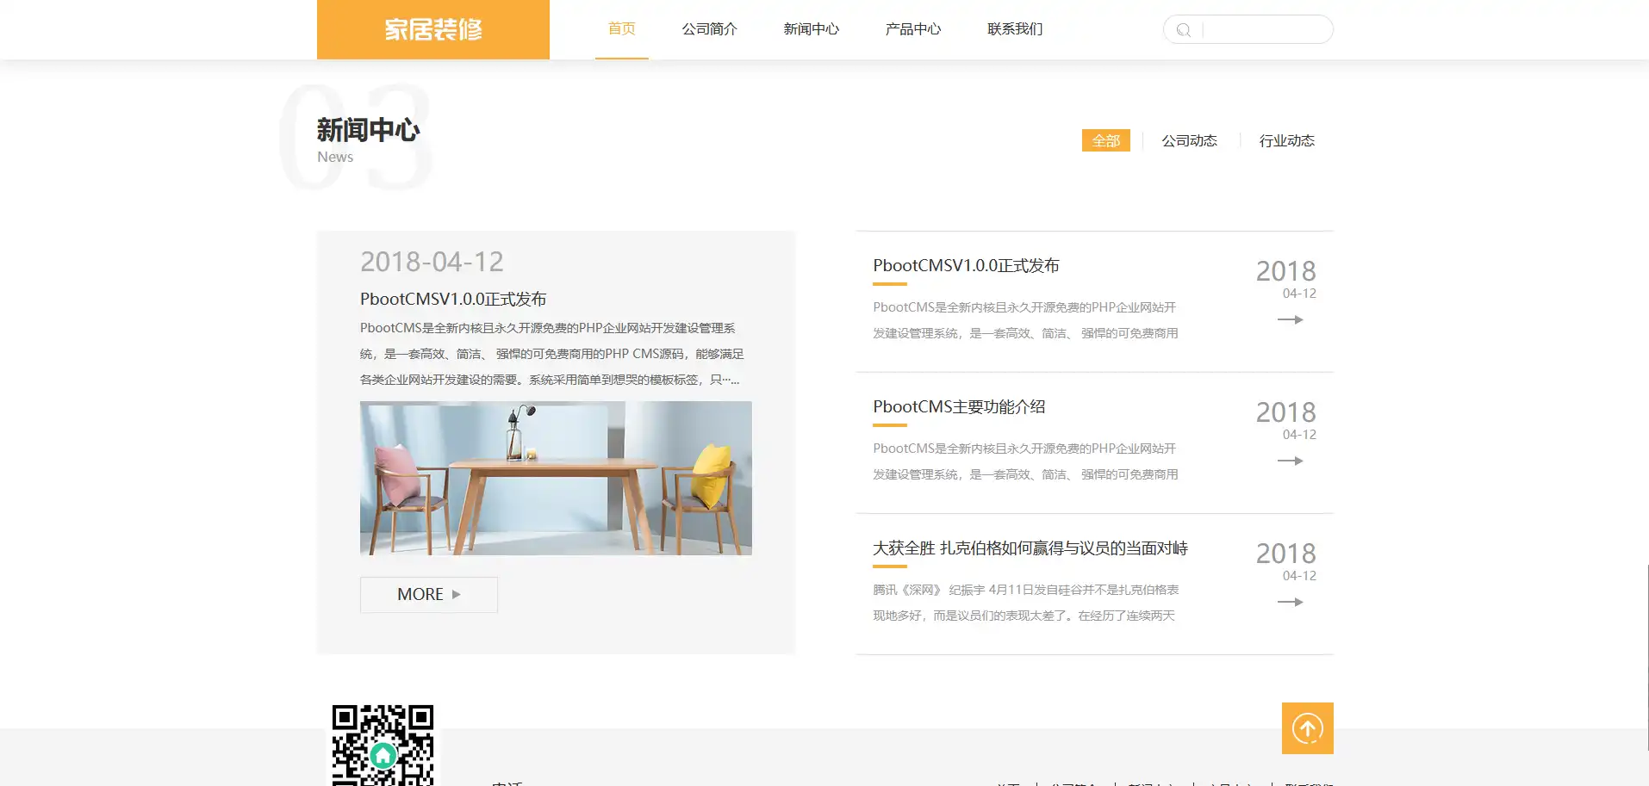Open 产品中心 from the top navigation
This screenshot has height=786, width=1649.
[912, 29]
